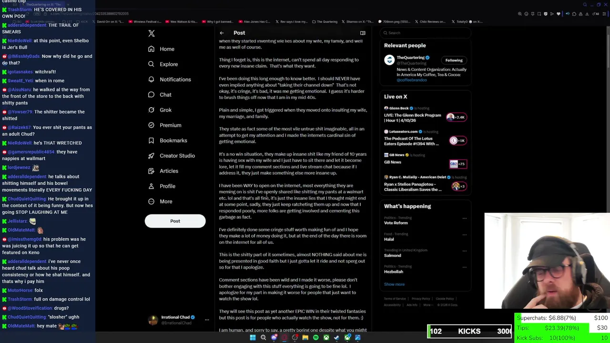The height and width of the screenshot is (343, 610).
Task: Open the Premium verified-badge icon
Action: coord(151,125)
